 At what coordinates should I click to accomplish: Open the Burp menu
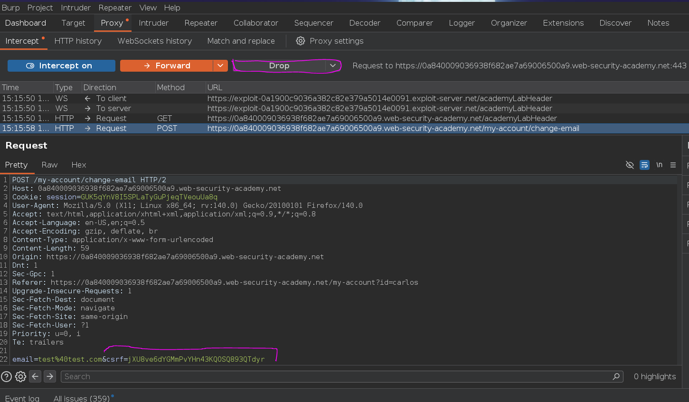(11, 8)
